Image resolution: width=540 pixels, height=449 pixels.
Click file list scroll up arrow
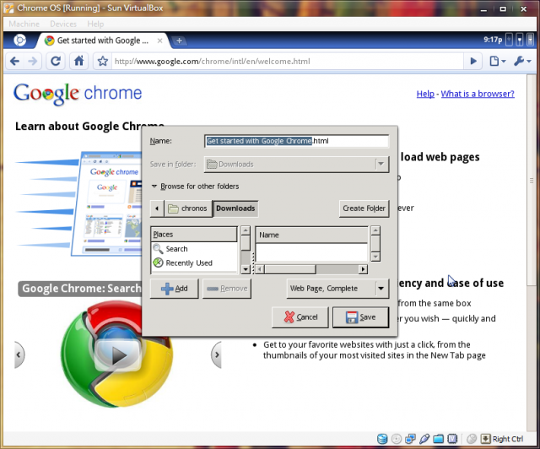click(x=375, y=230)
